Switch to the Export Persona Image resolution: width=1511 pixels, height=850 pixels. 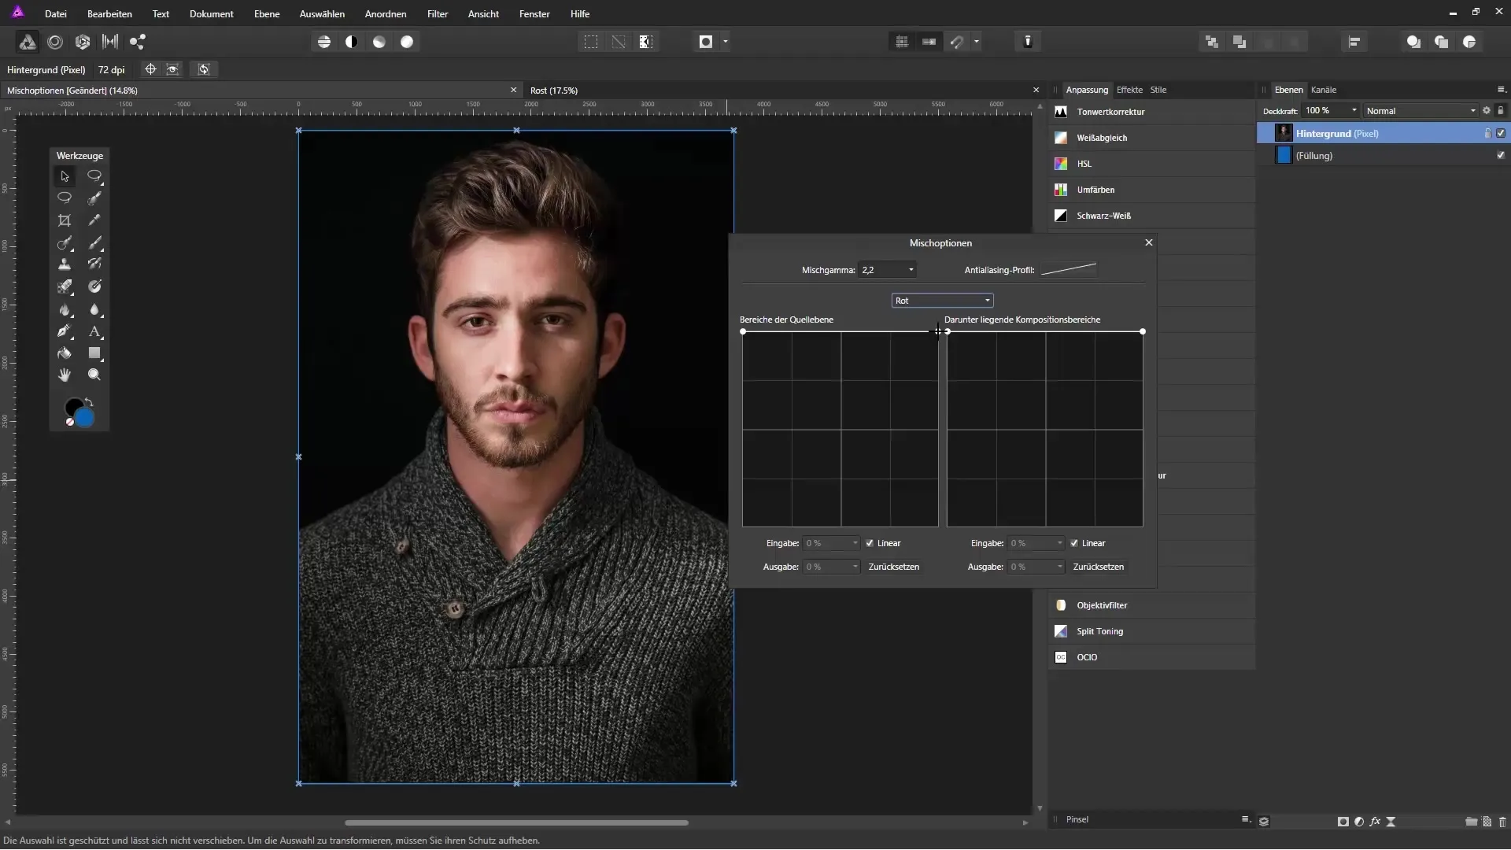138,42
